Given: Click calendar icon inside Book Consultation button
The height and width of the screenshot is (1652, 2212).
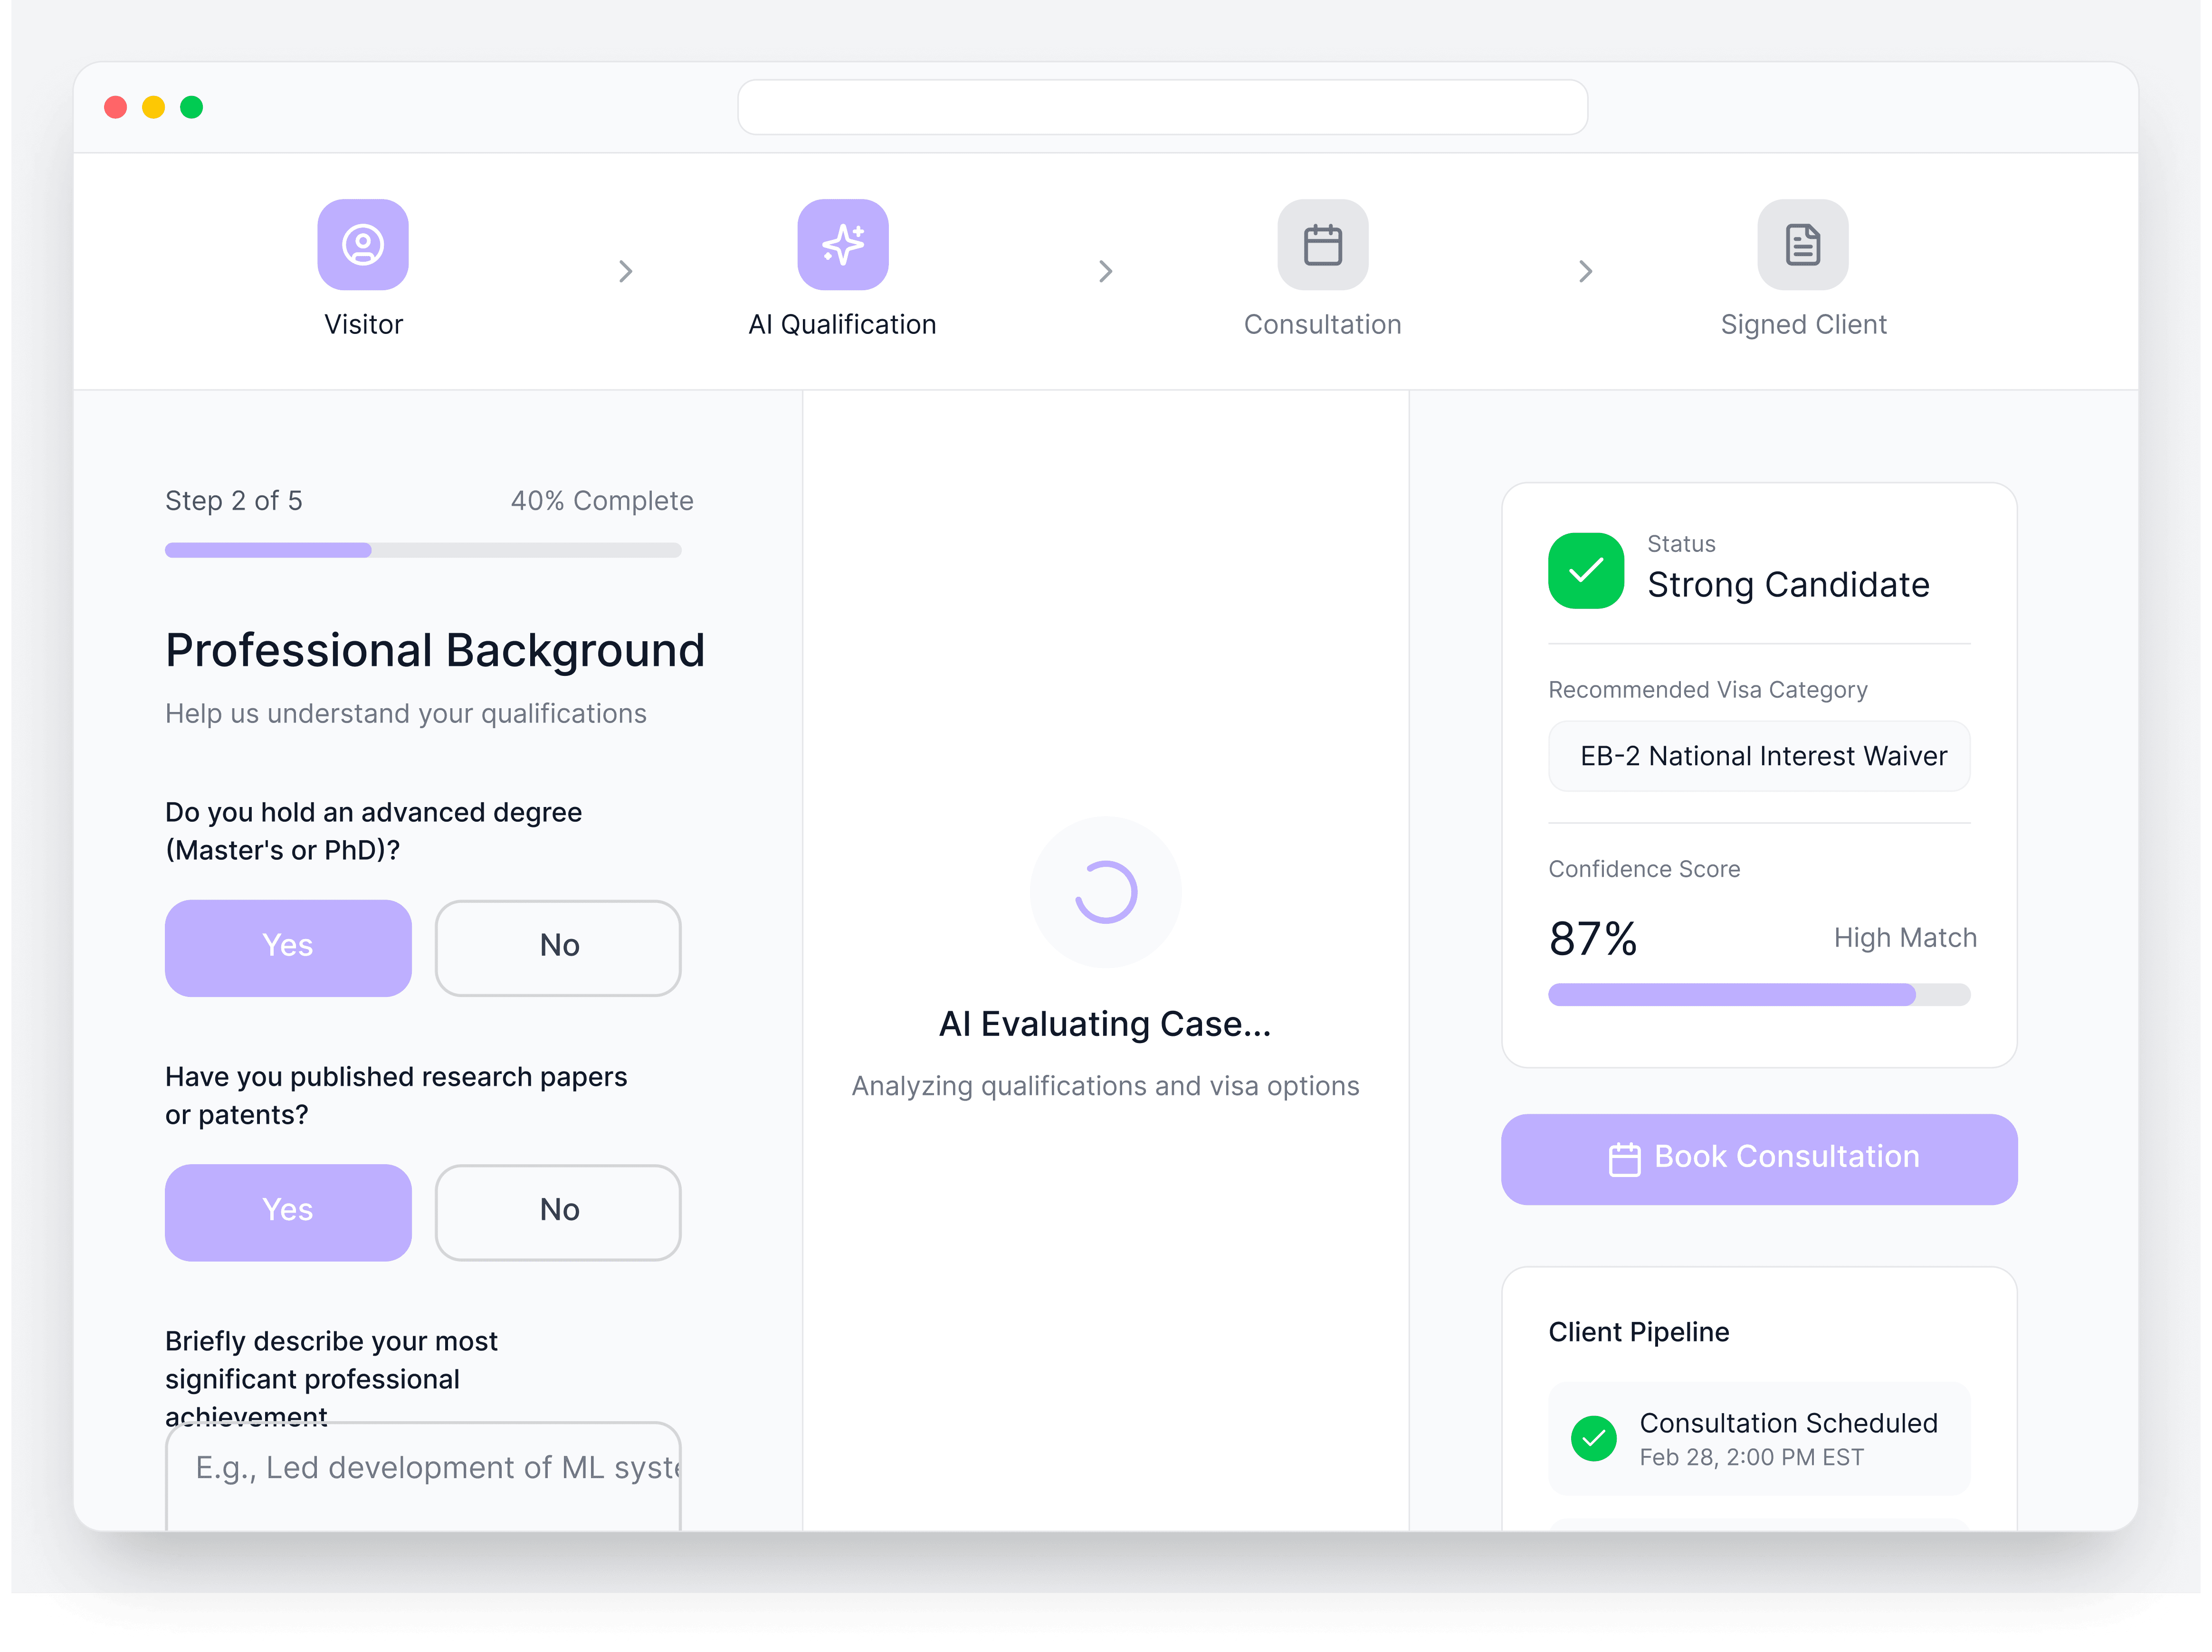Looking at the screenshot, I should [1624, 1159].
